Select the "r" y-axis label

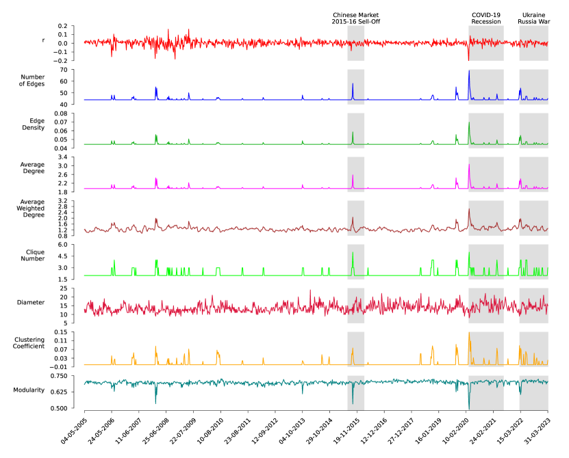click(x=44, y=40)
